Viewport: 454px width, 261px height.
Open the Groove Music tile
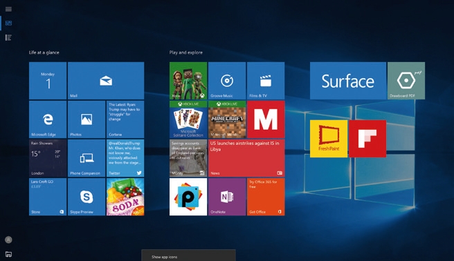pos(227,81)
